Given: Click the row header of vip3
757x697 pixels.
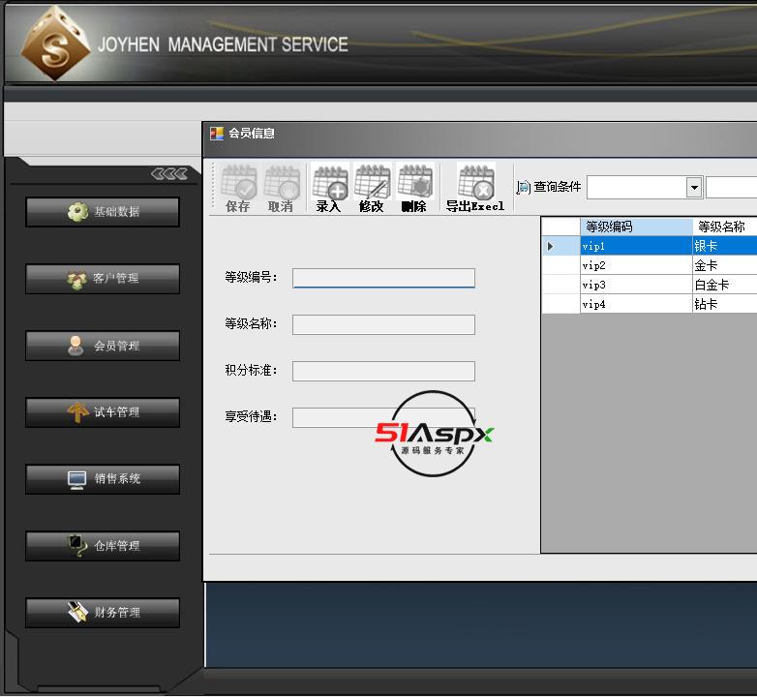Looking at the screenshot, I should 561,285.
